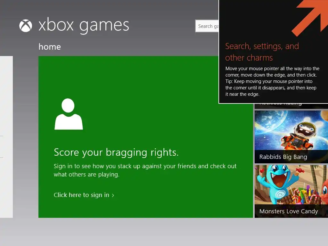Click the sign-in description text about friends
The height and width of the screenshot is (246, 328).
pyautogui.click(x=145, y=170)
